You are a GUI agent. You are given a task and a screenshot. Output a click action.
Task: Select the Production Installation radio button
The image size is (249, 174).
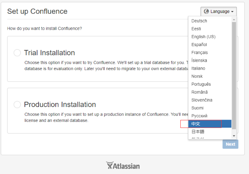point(17,105)
